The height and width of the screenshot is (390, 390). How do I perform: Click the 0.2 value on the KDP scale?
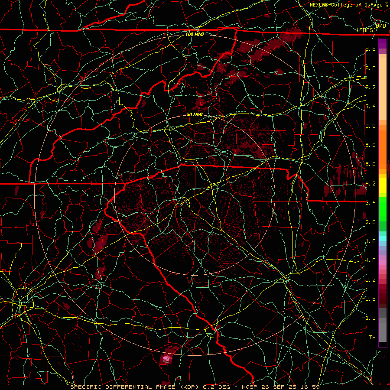coord(370,280)
